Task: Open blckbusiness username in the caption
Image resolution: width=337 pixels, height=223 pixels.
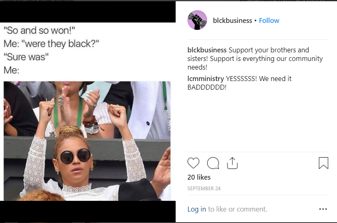Action: click(207, 50)
